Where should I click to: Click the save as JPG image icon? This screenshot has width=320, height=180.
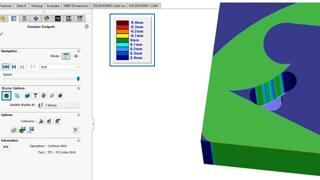tap(30, 130)
